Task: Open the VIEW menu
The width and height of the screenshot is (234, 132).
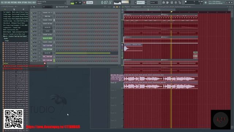Action: (19, 3)
